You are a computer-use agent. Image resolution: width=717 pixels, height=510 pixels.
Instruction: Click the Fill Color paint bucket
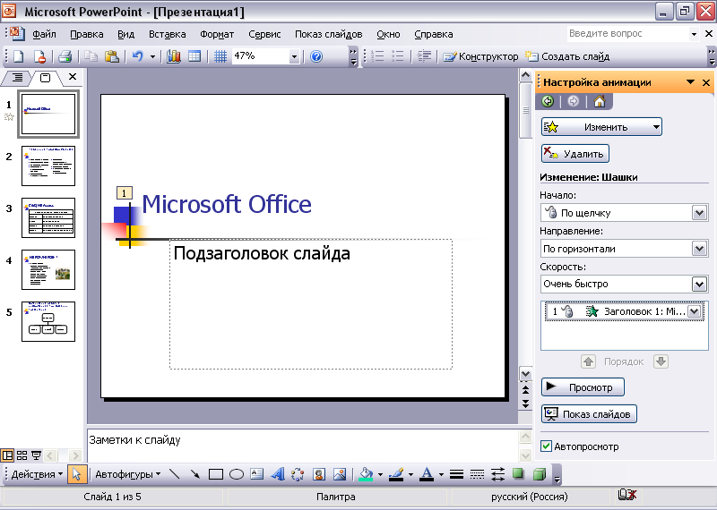pos(366,474)
